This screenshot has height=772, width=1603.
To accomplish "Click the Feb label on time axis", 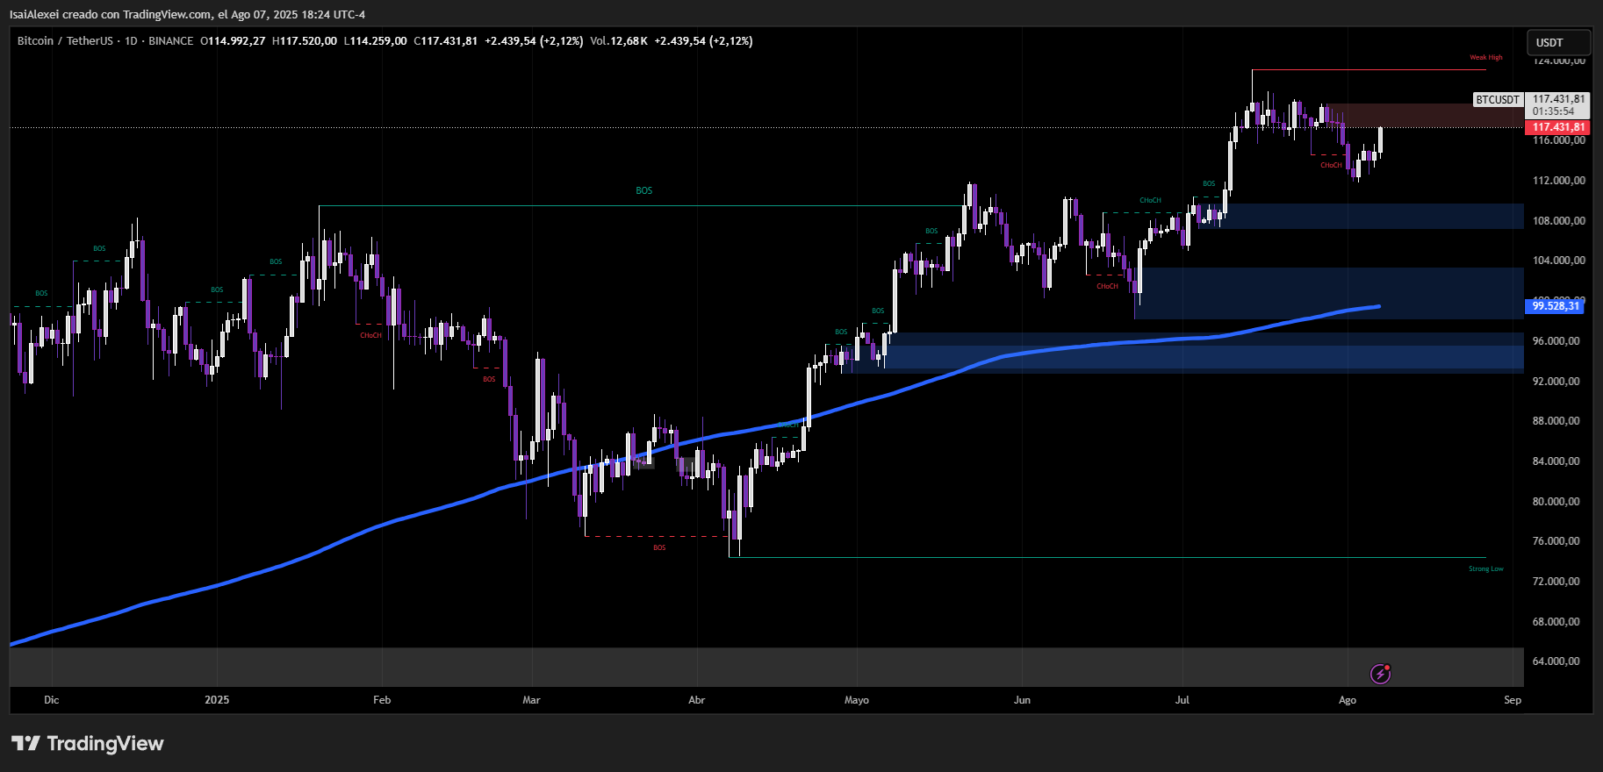I will coord(382,700).
